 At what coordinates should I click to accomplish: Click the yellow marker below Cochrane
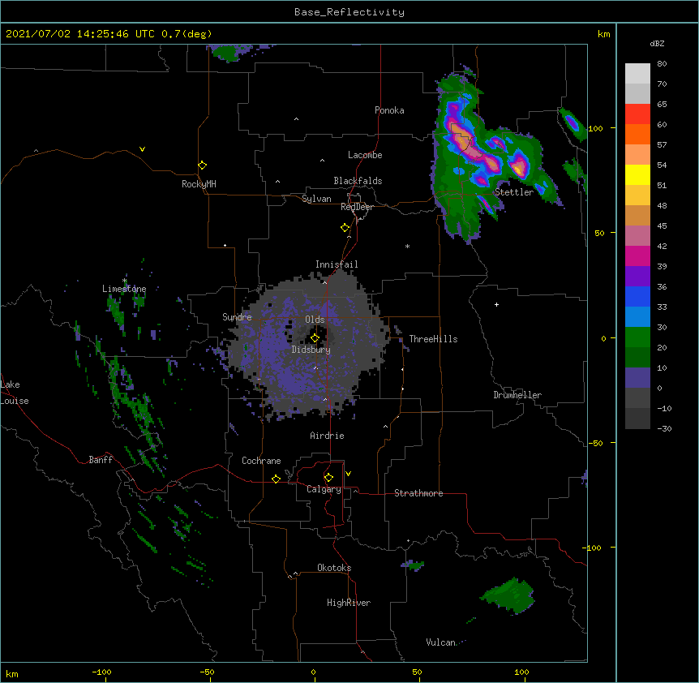coord(276,479)
